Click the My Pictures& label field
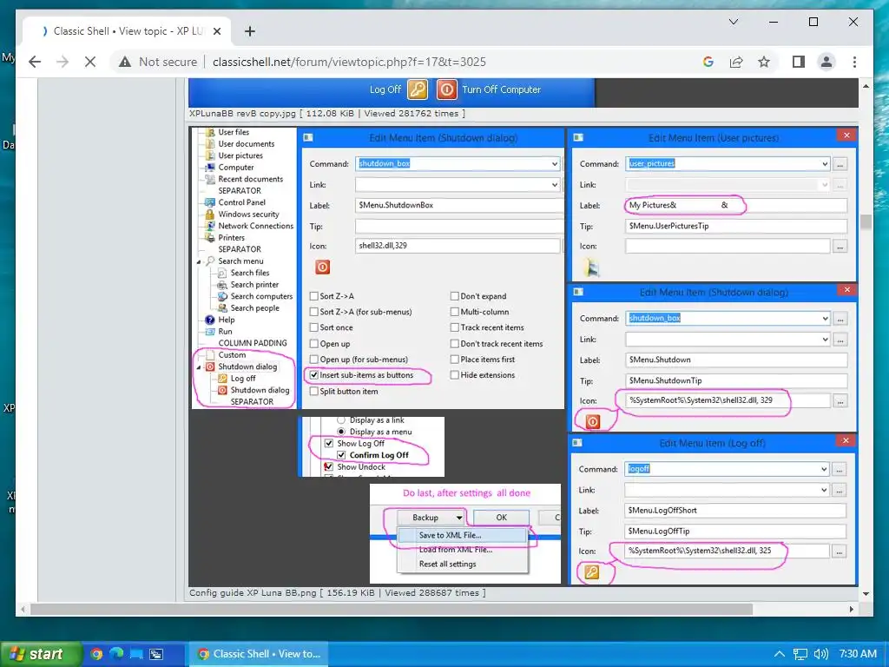 (x=736, y=205)
